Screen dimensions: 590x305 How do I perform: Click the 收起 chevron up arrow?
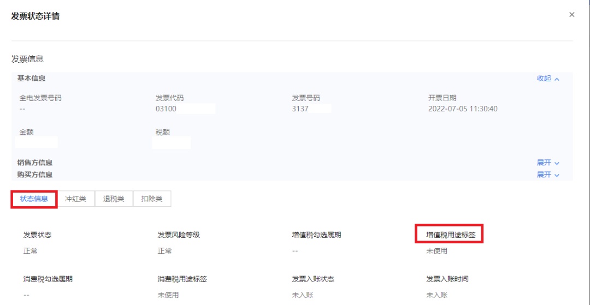pyautogui.click(x=557, y=79)
